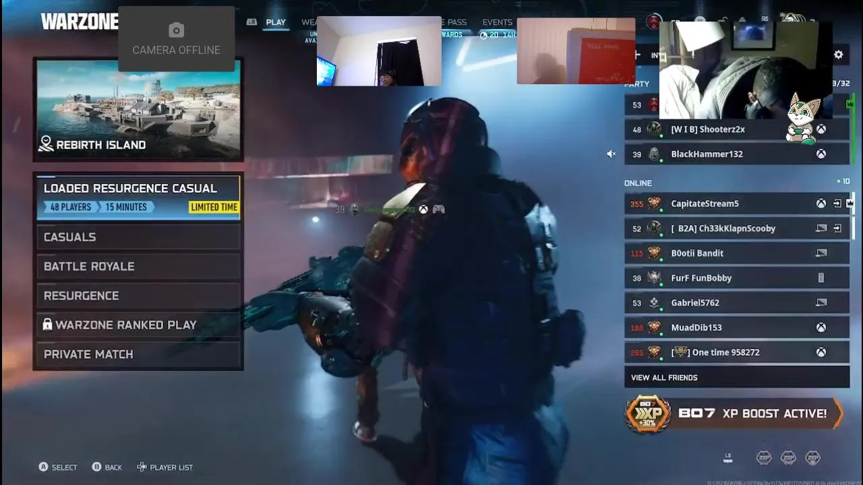Select friend One time 958272
863x485 pixels.
point(737,352)
